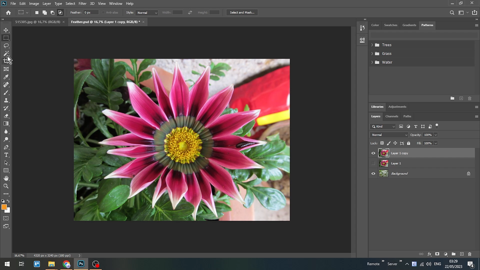Expand the Trees patterns group
Image resolution: width=480 pixels, height=270 pixels.
tap(372, 45)
